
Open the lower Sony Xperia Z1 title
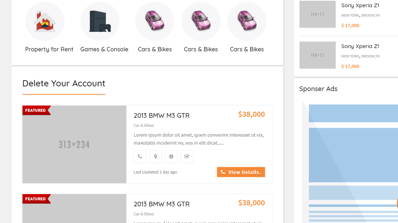(360, 46)
